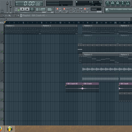Click to enable online news panel

(118, 10)
